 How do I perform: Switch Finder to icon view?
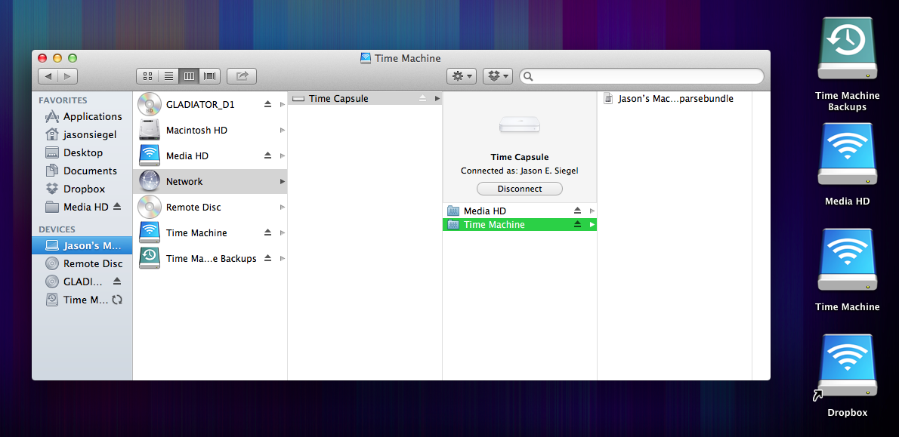[x=147, y=75]
